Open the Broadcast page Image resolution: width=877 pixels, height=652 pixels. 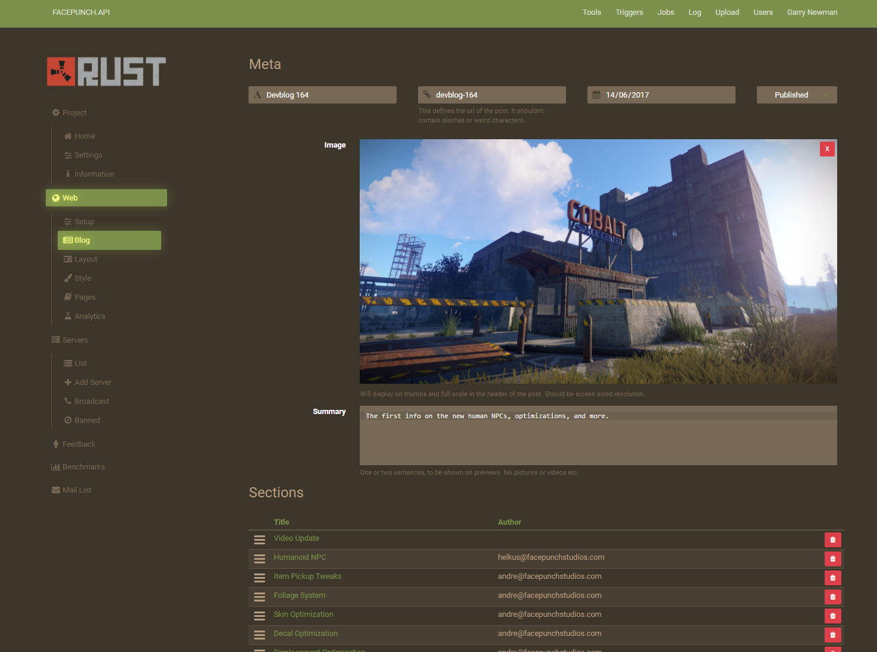(87, 402)
